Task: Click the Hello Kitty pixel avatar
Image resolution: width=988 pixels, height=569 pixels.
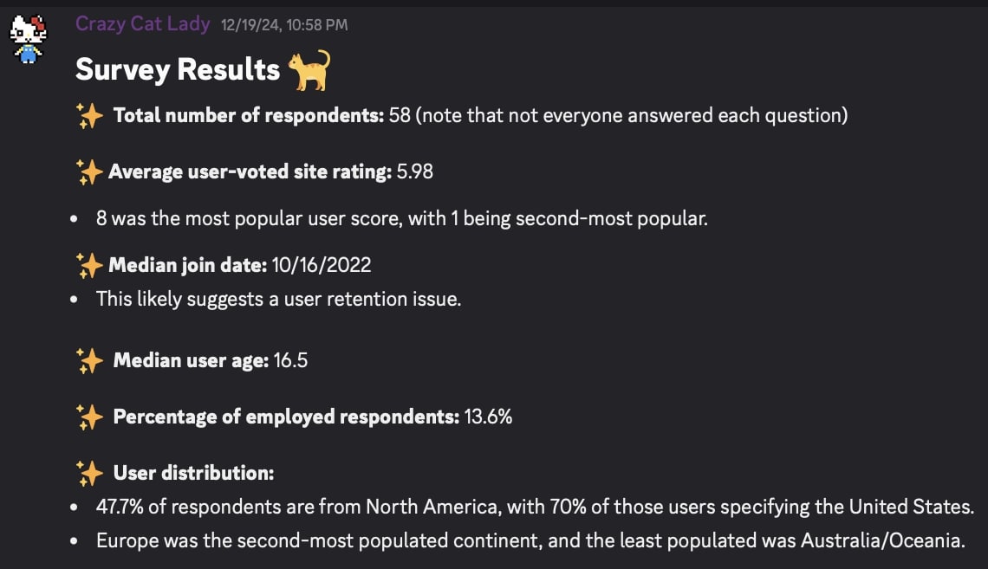Action: coord(26,39)
